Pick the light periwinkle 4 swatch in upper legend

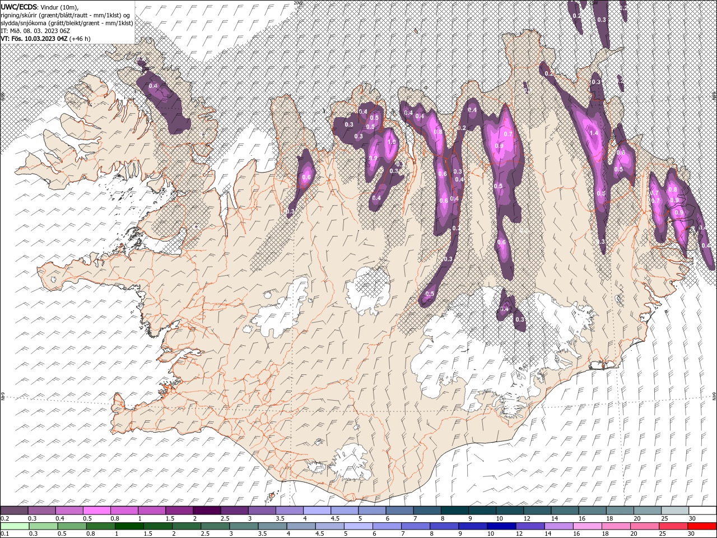(317, 511)
